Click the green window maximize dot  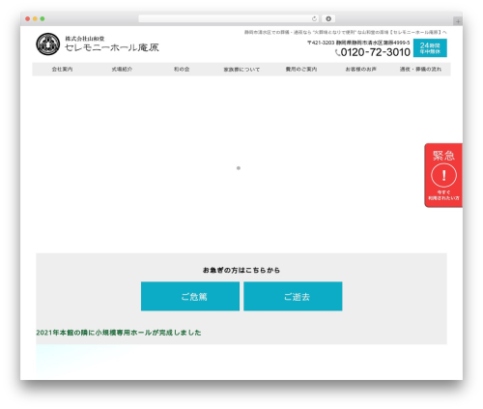(43, 19)
